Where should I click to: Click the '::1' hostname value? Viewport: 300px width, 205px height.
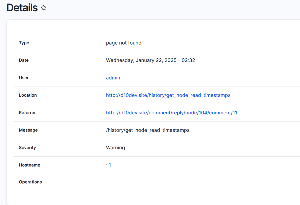pyautogui.click(x=108, y=165)
